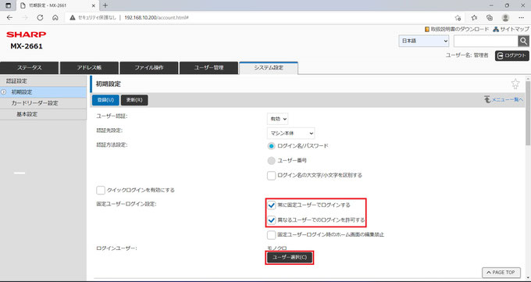Toggle 固定ユーザーログイン時のホーム画面の編集禁止 checkbox
531x282 pixels.
271,235
